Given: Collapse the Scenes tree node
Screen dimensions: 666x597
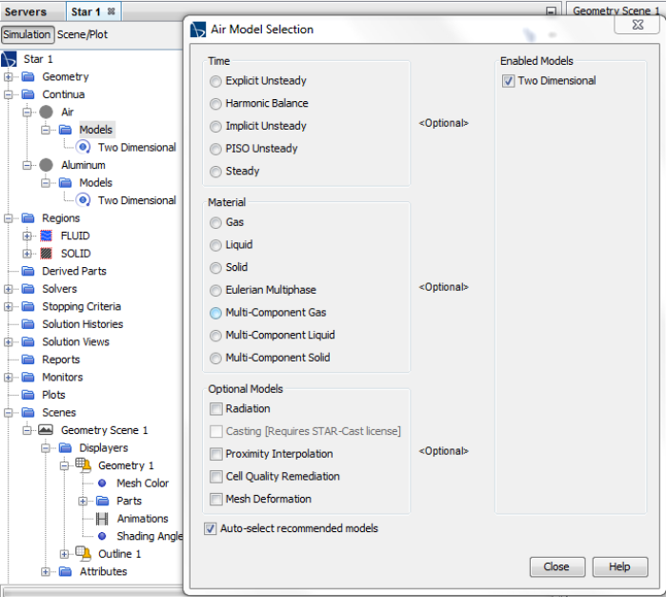Looking at the screenshot, I should pyautogui.click(x=8, y=412).
